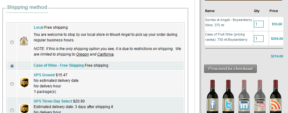The width and height of the screenshot is (288, 113).
Task: Open the Facebook wine bottle icon
Action: (213, 97)
